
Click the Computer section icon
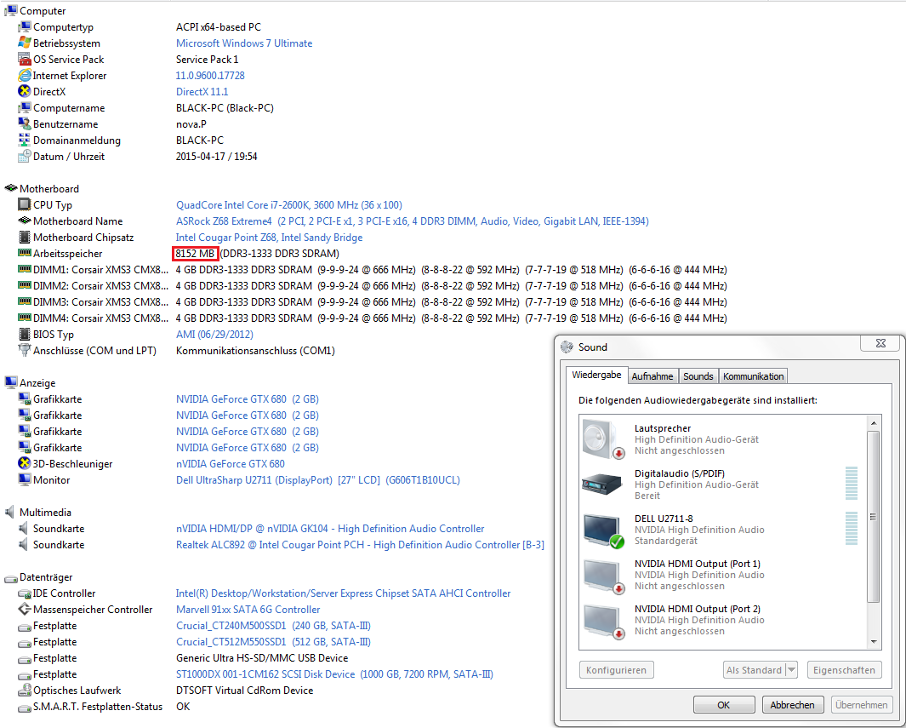pyautogui.click(x=10, y=10)
